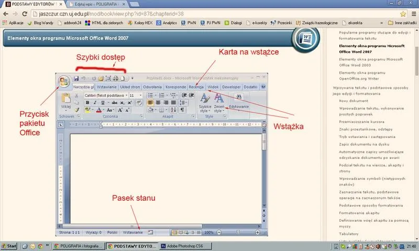Toggle Show paragraph marks ¶ button
This screenshot has width=419, height=251.
(x=182, y=110)
